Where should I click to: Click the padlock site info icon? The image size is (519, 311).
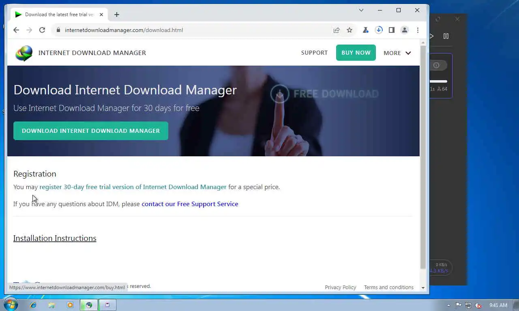point(58,30)
